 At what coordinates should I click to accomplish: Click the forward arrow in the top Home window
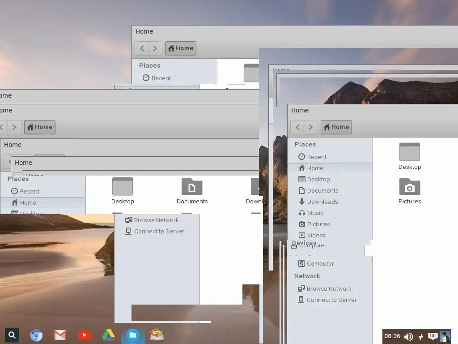(155, 48)
